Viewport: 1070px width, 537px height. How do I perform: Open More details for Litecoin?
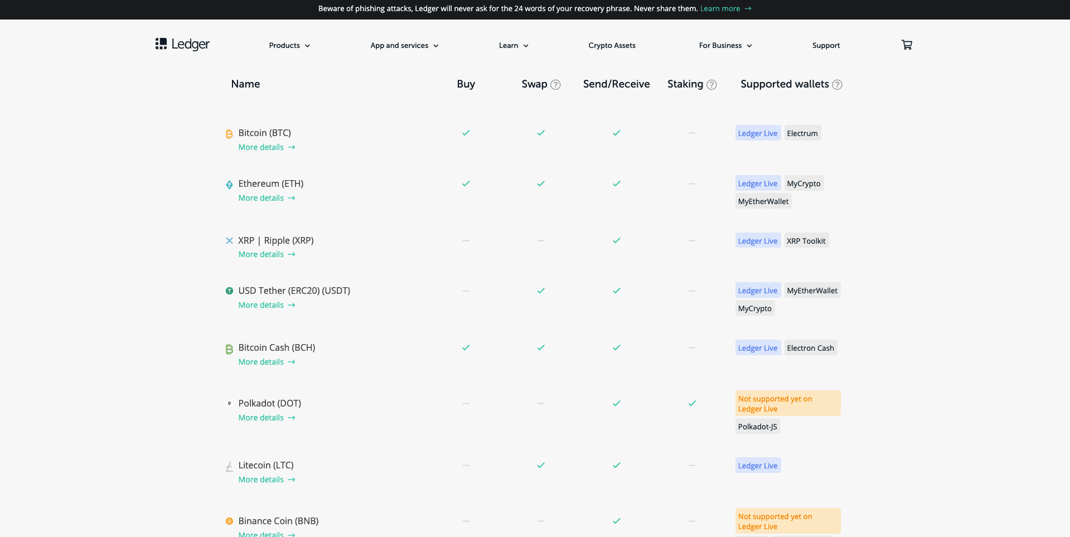click(x=267, y=480)
